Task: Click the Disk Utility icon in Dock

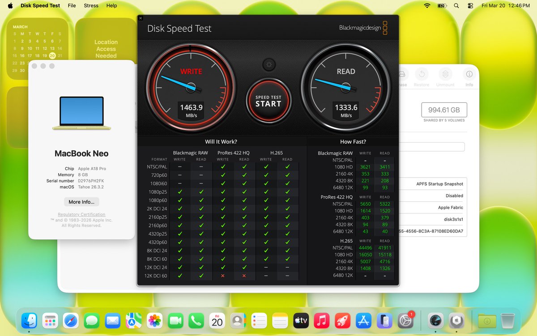Action: click(456, 321)
